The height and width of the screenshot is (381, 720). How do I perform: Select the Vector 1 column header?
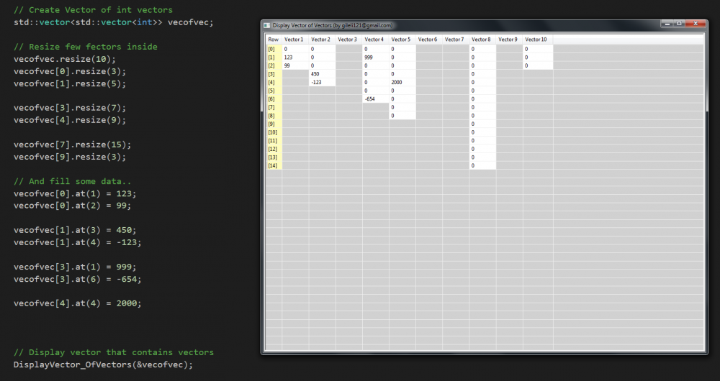(x=294, y=40)
